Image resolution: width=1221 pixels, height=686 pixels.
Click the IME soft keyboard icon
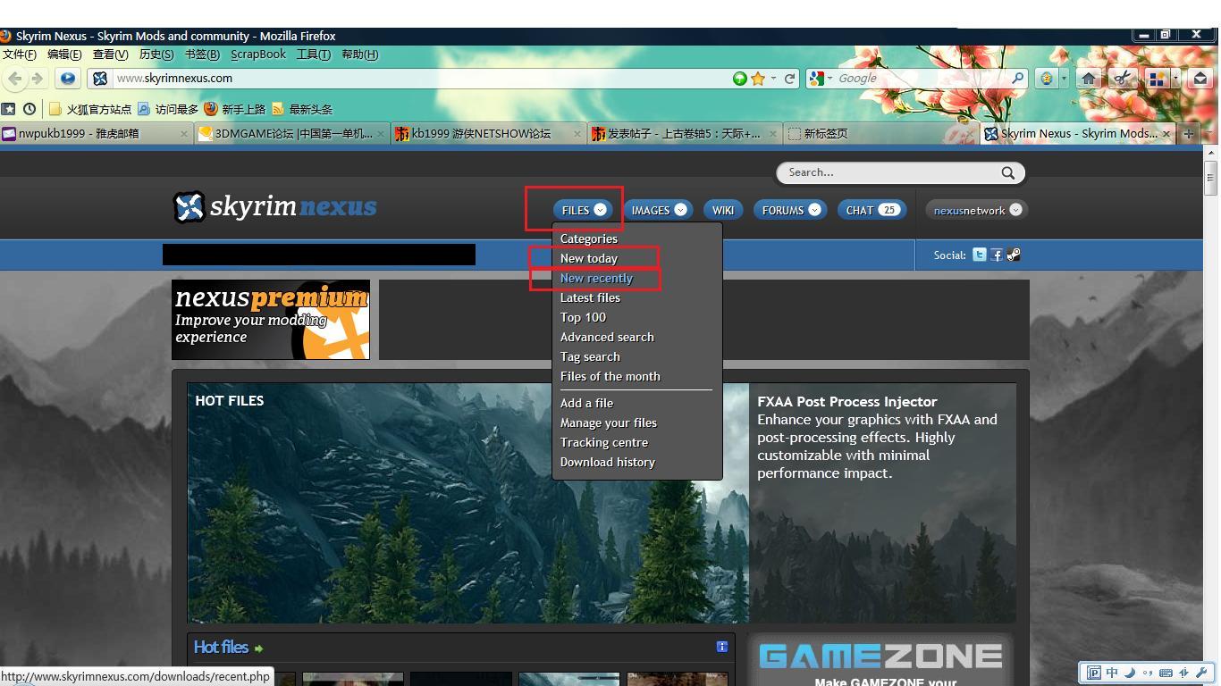click(x=1166, y=673)
